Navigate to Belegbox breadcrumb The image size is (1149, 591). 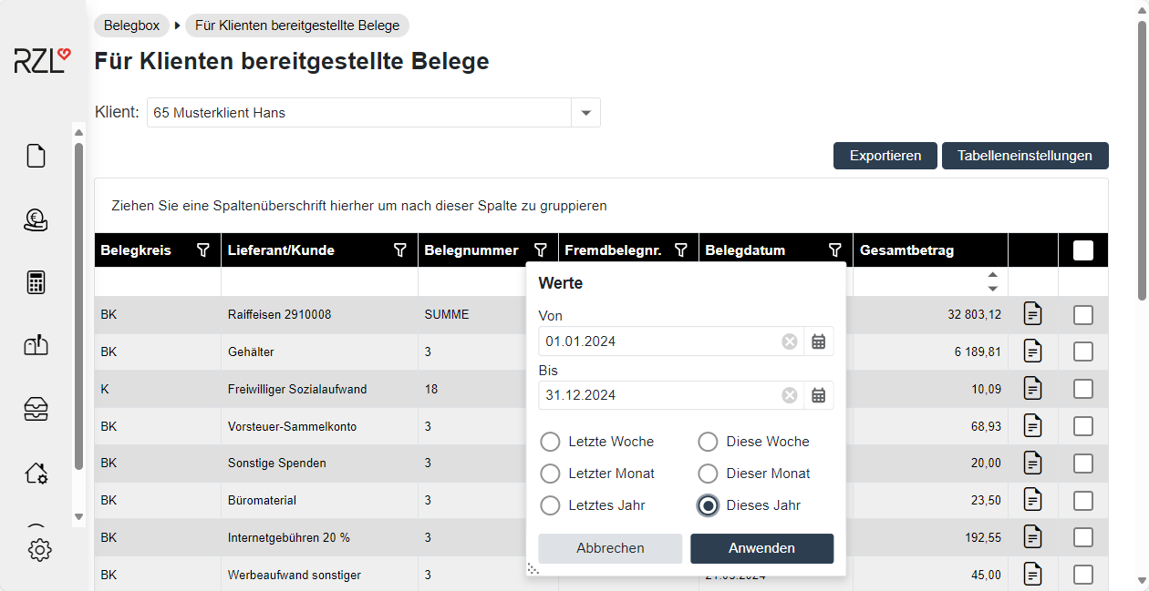pos(131,25)
